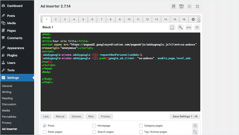Image resolution: width=239 pixels, height=135 pixels.
Task: Open plugin settings gear tab
Action: click(193, 19)
